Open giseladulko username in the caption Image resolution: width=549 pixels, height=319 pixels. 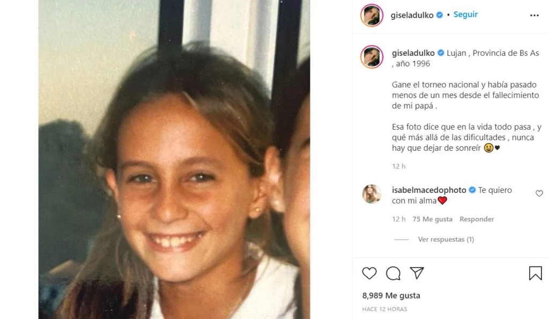coord(413,53)
